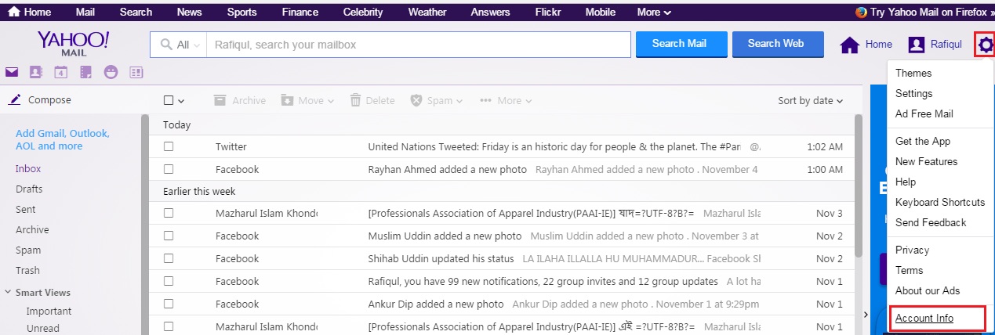Viewport: 995px width, 335px height.
Task: Click the Search Web button
Action: click(x=778, y=44)
